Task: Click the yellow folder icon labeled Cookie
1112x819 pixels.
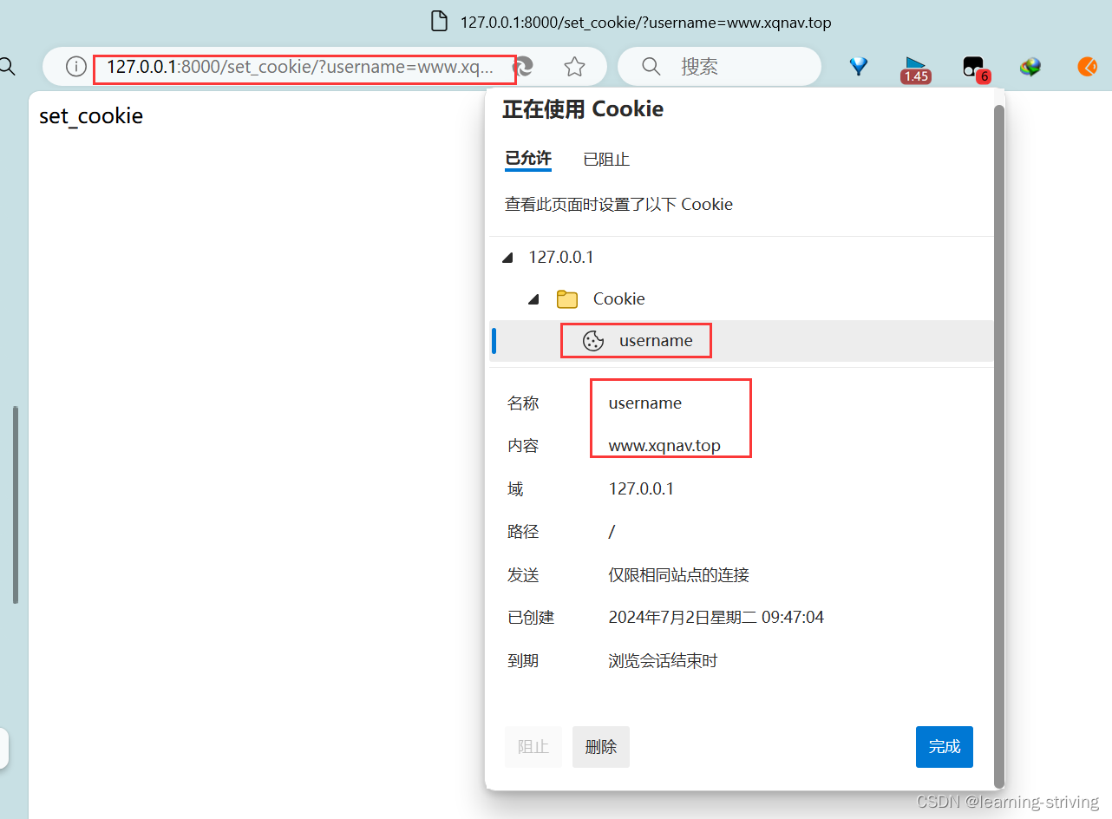Action: 566,298
